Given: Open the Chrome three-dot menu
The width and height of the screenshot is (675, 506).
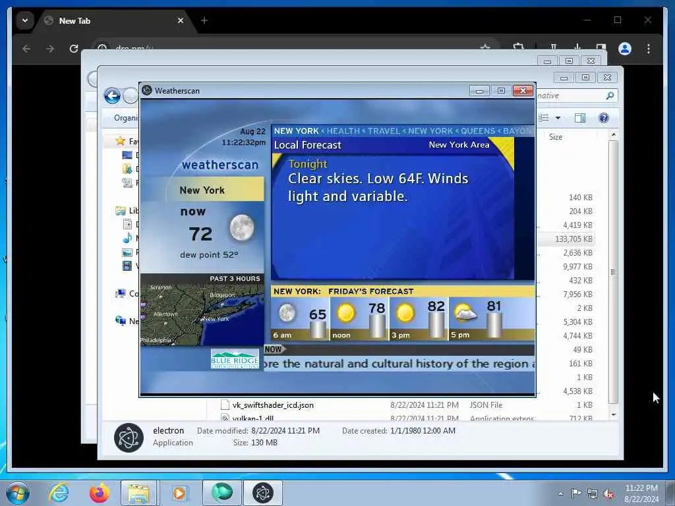Looking at the screenshot, I should pyautogui.click(x=649, y=49).
